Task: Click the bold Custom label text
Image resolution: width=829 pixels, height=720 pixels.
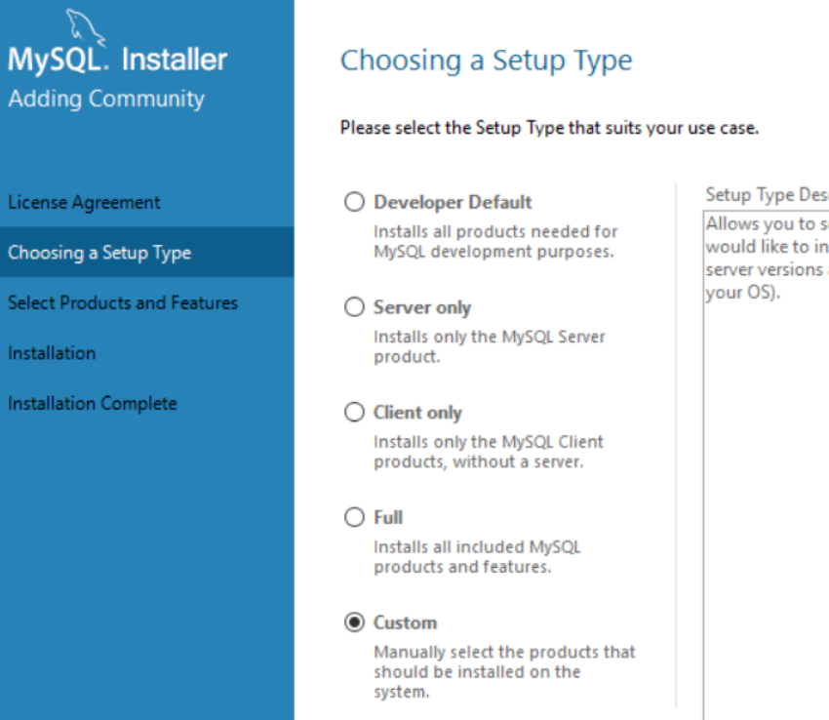Action: [405, 622]
